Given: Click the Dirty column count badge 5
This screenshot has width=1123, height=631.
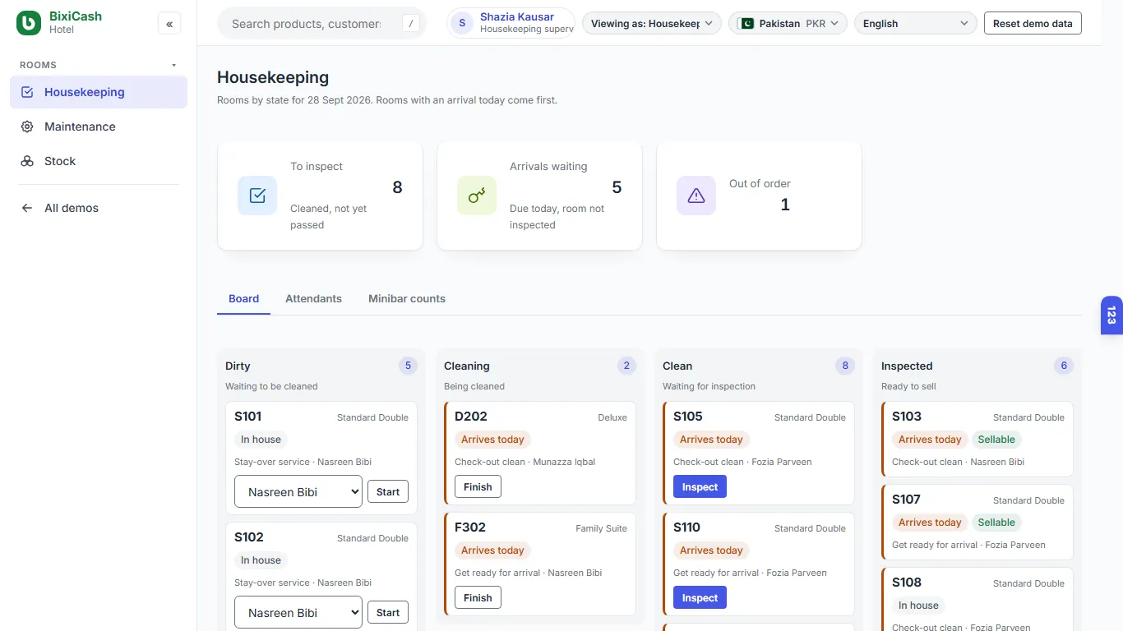Looking at the screenshot, I should (x=408, y=366).
